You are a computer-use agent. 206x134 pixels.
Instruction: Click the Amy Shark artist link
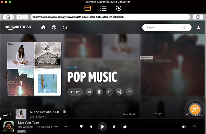coord(129,114)
